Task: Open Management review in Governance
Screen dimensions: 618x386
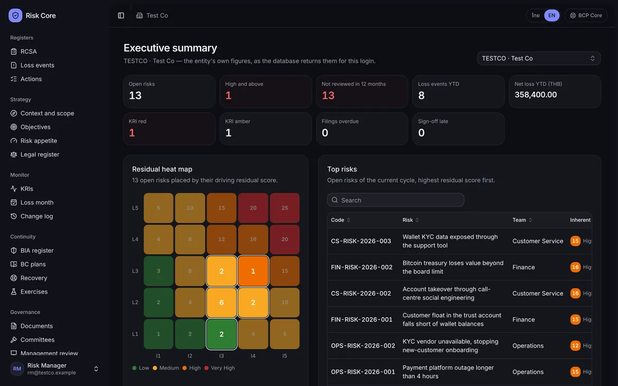Action: (x=55, y=353)
